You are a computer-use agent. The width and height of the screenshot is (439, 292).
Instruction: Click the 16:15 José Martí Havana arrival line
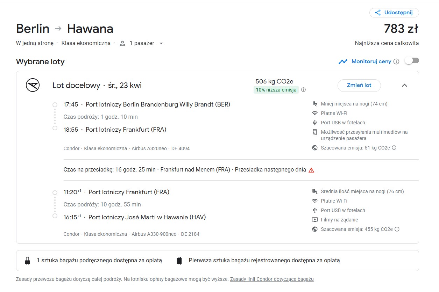click(135, 217)
